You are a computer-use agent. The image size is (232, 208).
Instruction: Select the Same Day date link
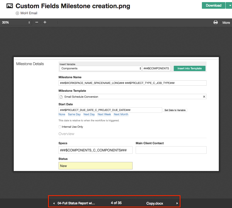coord(74,114)
